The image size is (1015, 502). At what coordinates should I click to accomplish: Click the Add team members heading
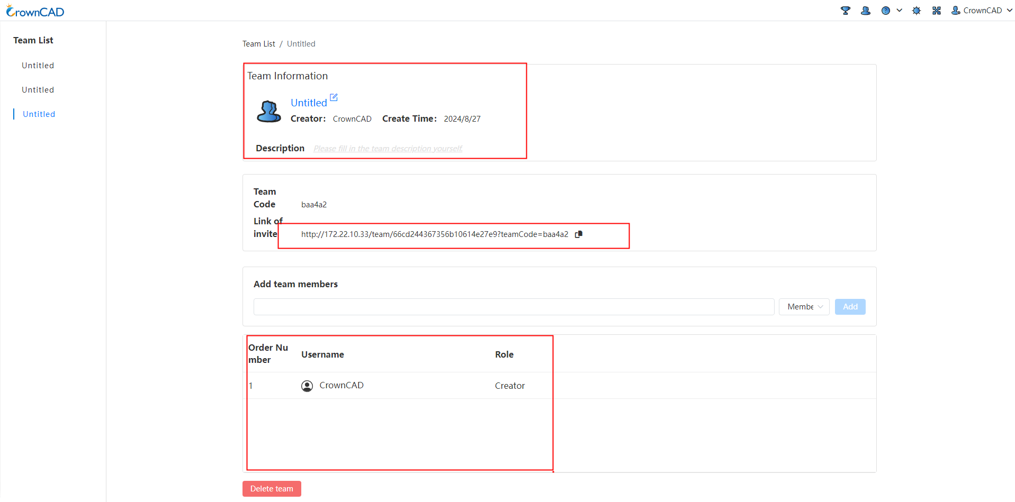[x=295, y=284]
